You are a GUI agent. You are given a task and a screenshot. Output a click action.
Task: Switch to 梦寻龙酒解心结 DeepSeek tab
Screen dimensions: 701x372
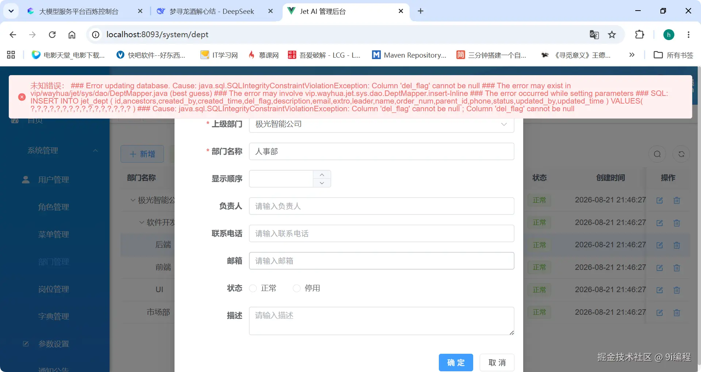[212, 11]
